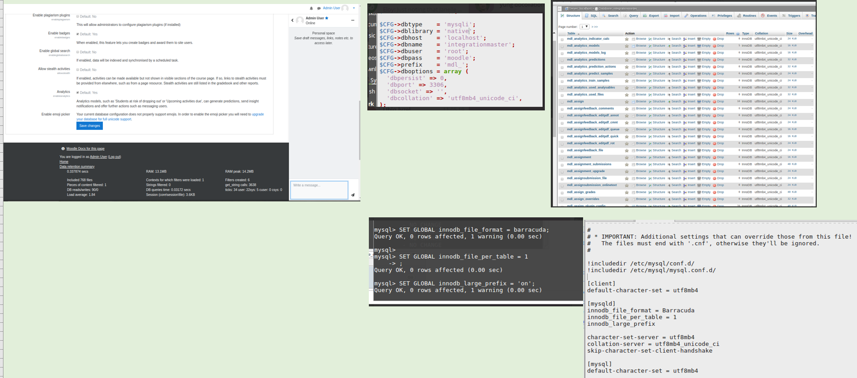Structure icon for mdl_assign_overrides
This screenshot has width=857, height=378.
tap(650, 199)
